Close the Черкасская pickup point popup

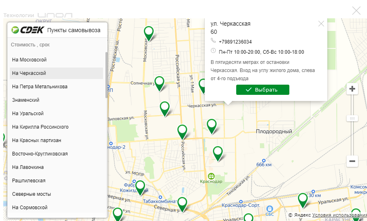click(x=321, y=24)
